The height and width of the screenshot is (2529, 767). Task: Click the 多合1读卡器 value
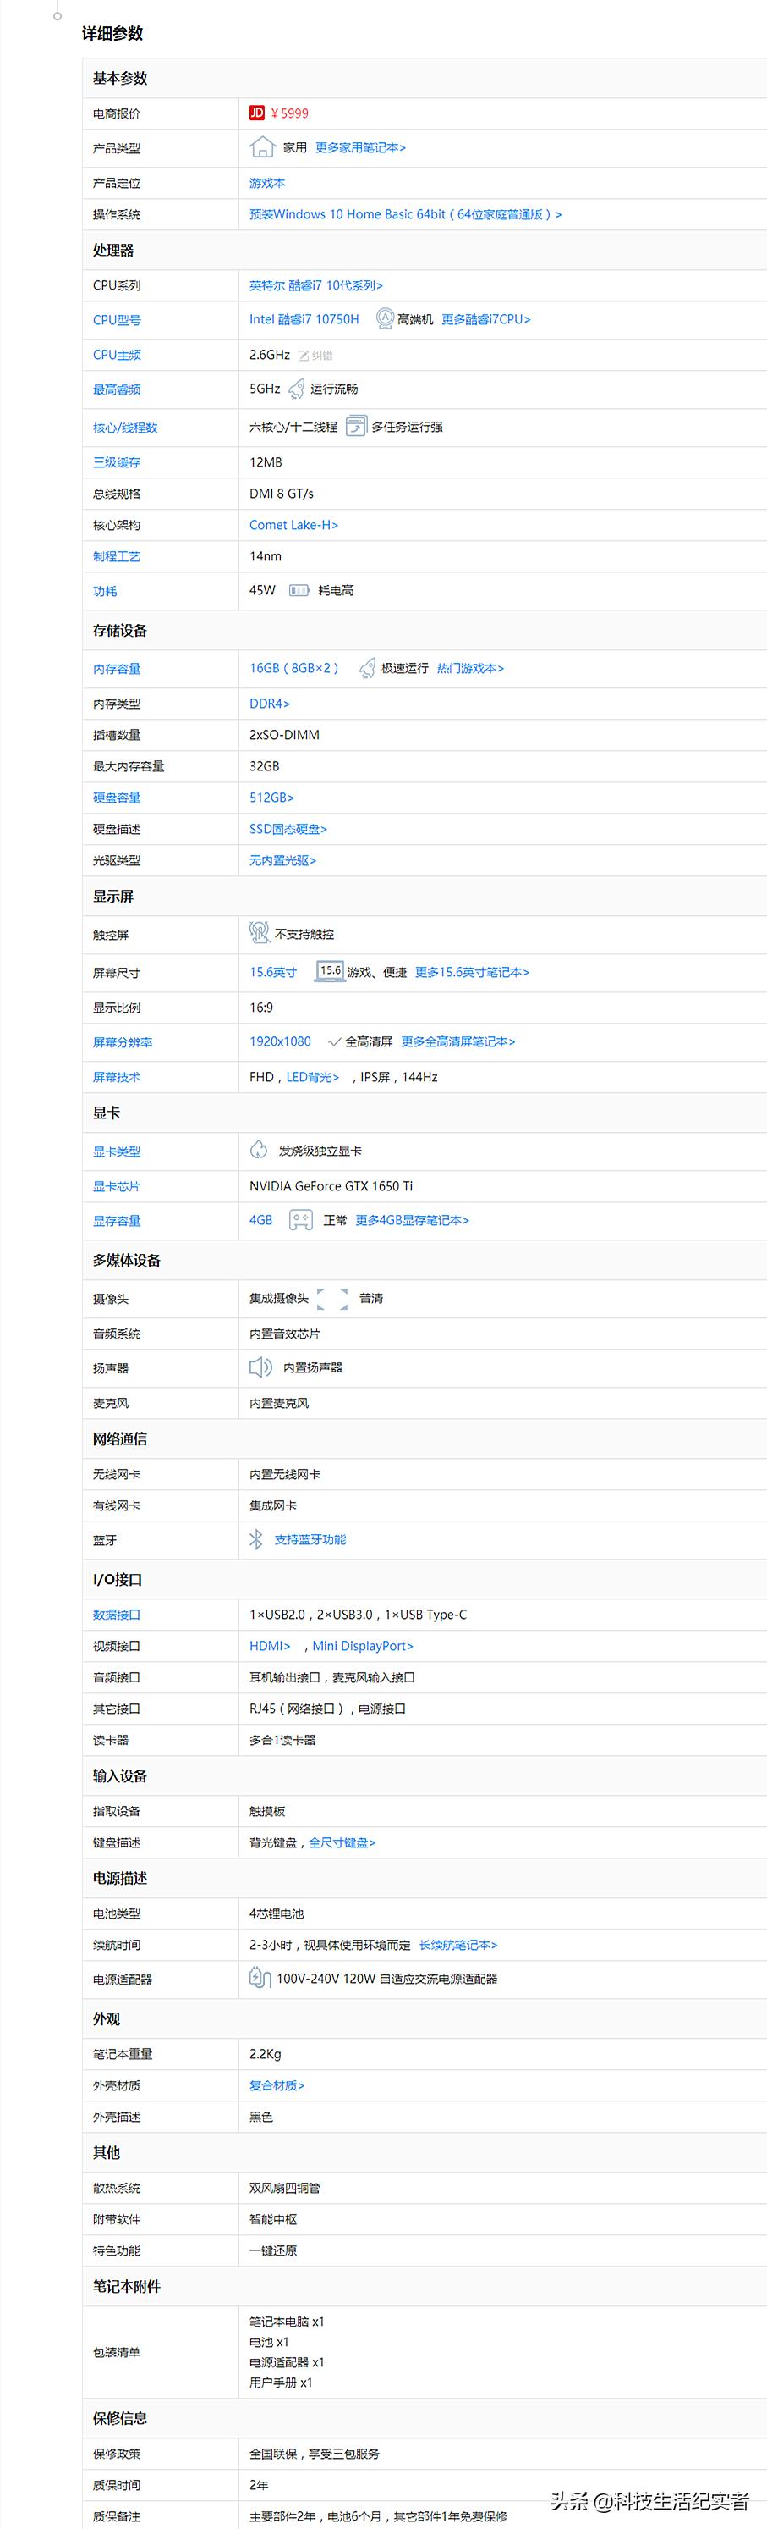point(282,1741)
